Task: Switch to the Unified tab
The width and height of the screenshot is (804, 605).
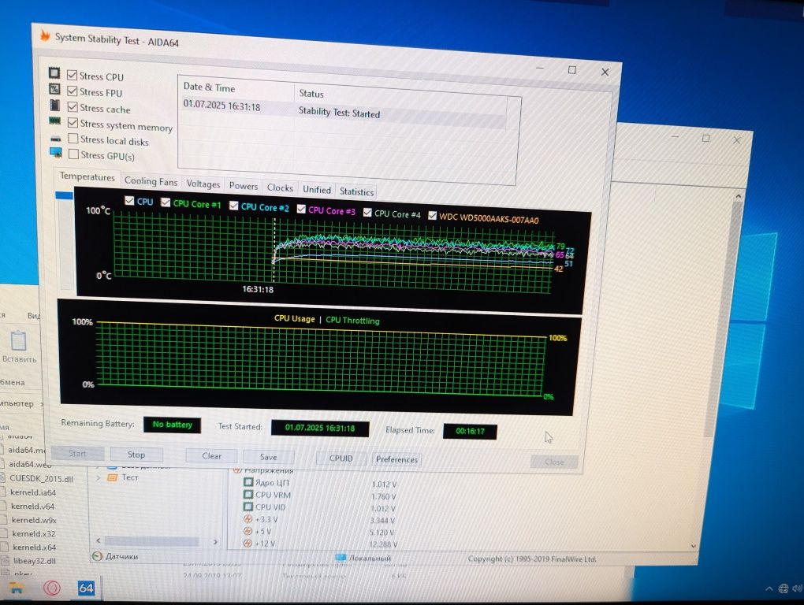Action: coord(316,190)
